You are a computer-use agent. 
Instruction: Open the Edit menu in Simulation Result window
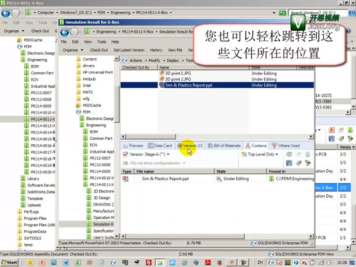[x=75, y=42]
